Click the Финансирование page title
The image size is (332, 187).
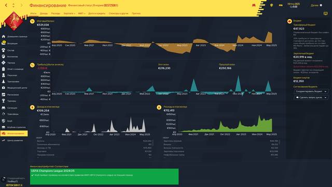click(x=48, y=5)
